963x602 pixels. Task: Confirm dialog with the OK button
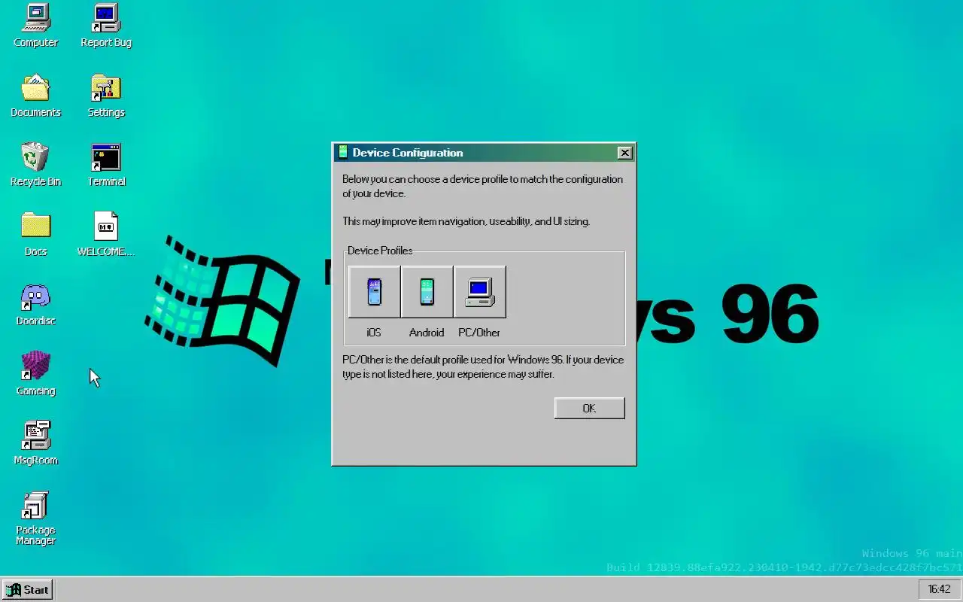click(589, 408)
